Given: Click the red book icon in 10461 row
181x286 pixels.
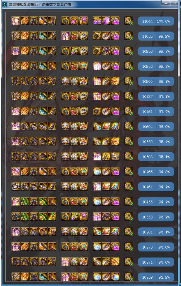Looking at the screenshot, I should (x=106, y=186).
